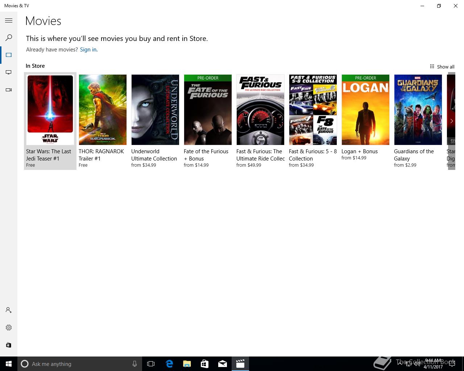The height and width of the screenshot is (371, 464).
Task: Click the 'In Store' heading
Action: pos(35,66)
